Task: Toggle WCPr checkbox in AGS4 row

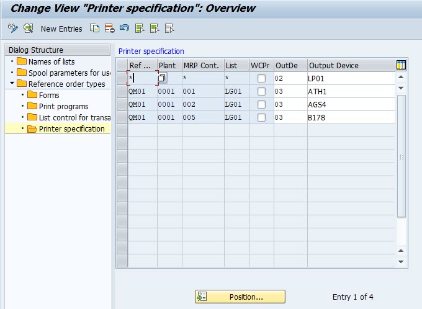Action: point(261,104)
